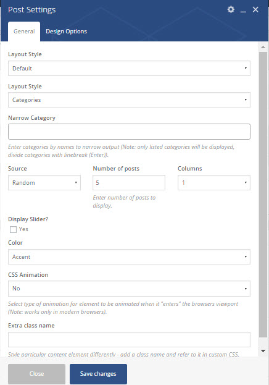The height and width of the screenshot is (385, 269).
Task: Click the Save changes button
Action: 98,374
